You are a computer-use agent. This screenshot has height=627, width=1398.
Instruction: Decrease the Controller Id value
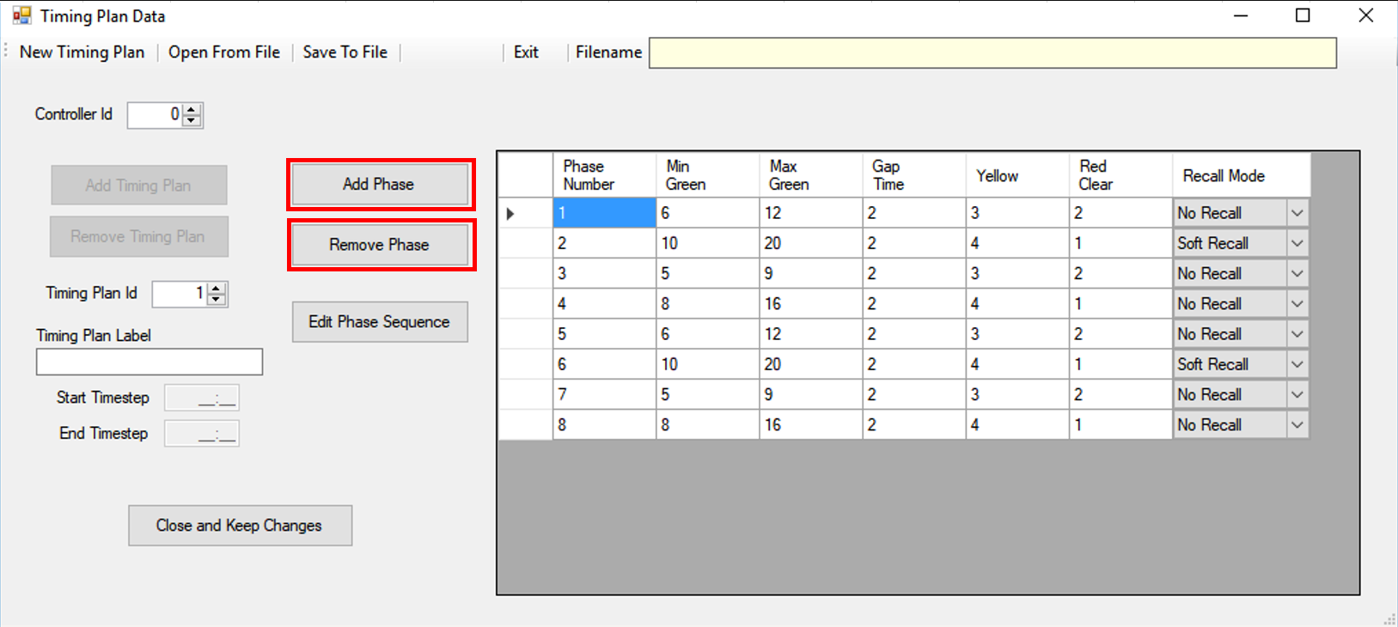(192, 120)
